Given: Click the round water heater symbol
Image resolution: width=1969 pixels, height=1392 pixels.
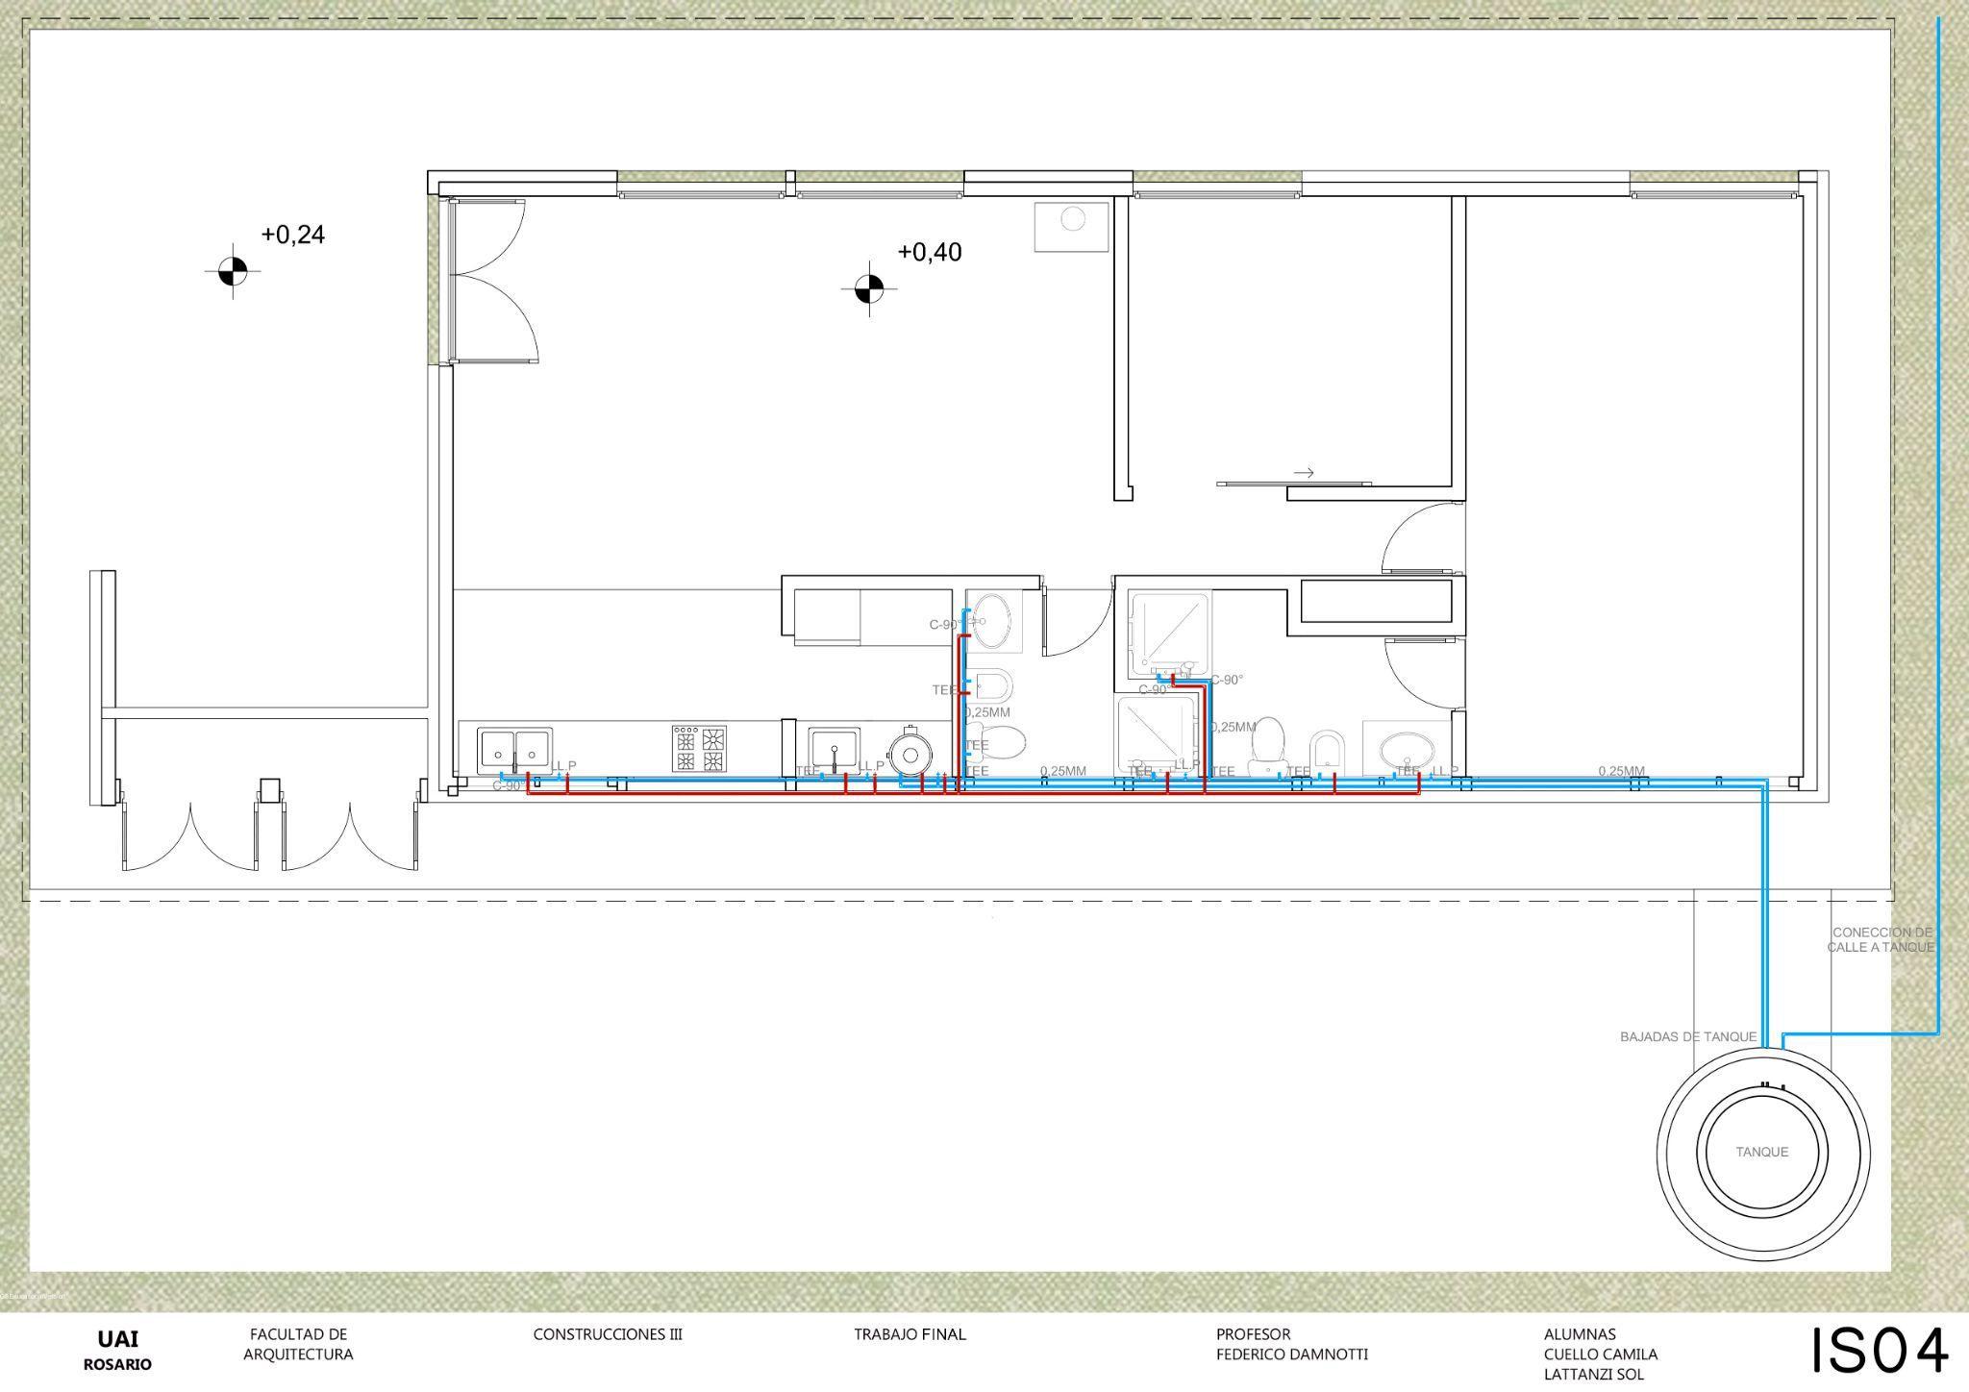Looking at the screenshot, I should (x=910, y=753).
